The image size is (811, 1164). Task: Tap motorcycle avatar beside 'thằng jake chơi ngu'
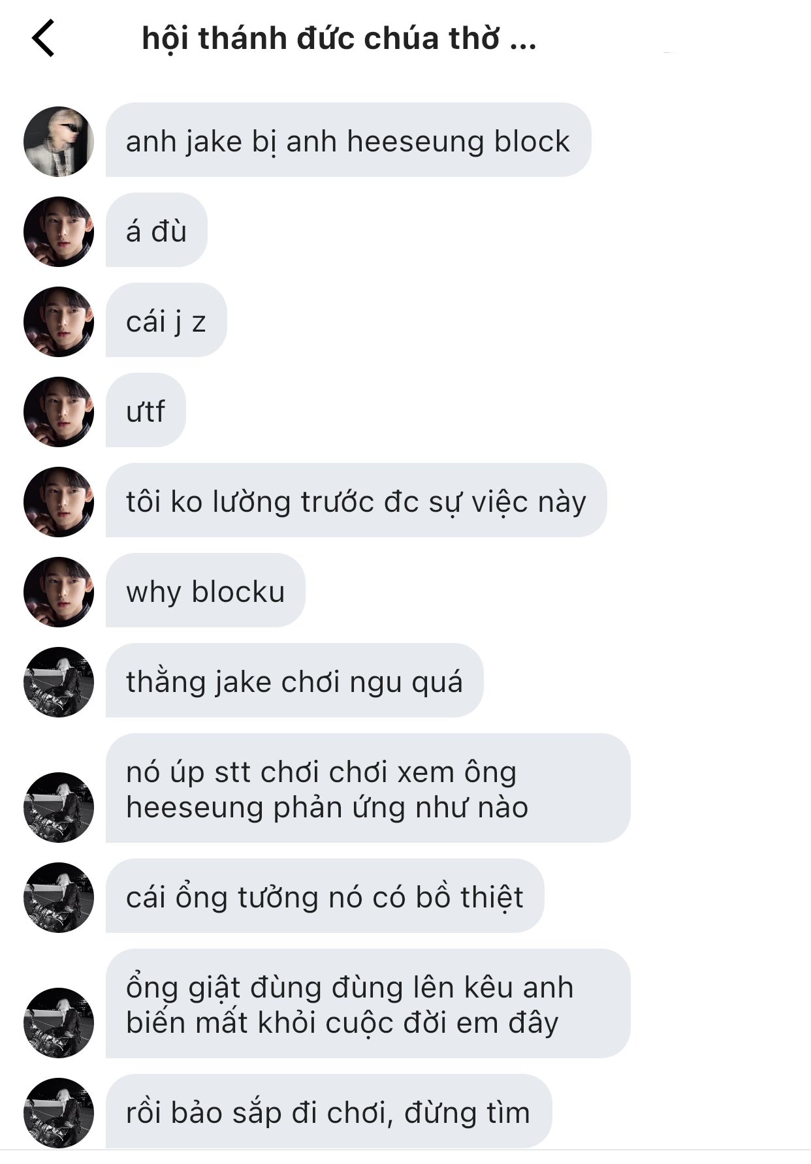click(59, 682)
